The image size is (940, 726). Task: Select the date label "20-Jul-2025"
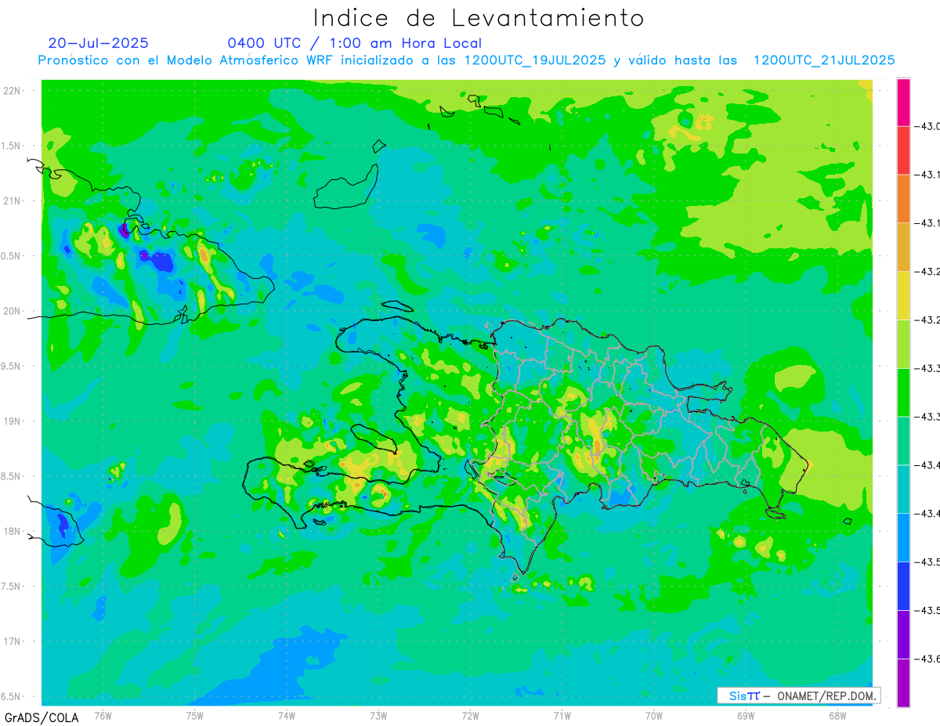[98, 43]
